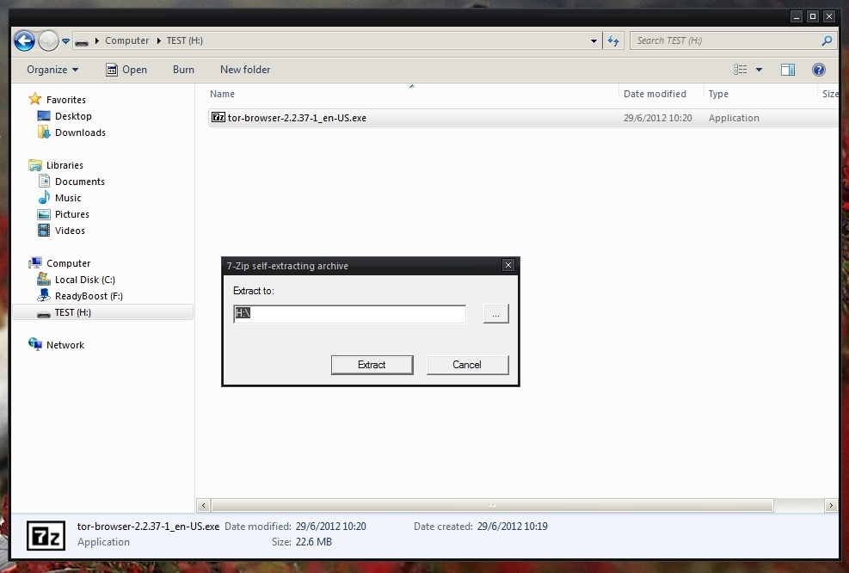This screenshot has height=573, width=849.
Task: Open the Videos library
Action: [70, 231]
